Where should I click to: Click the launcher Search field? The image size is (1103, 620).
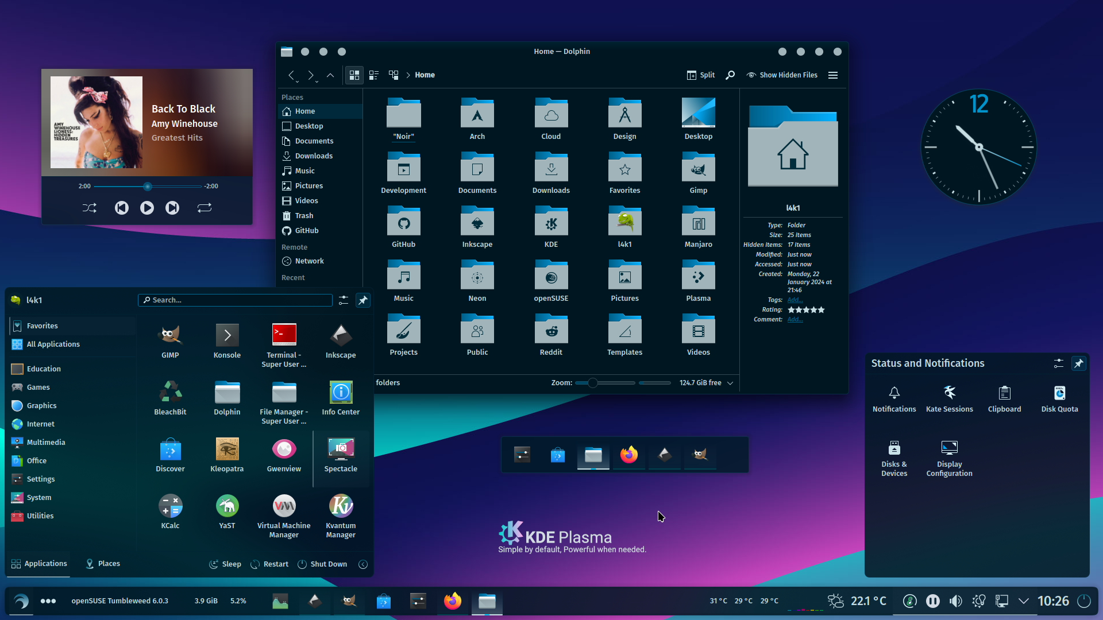235,300
